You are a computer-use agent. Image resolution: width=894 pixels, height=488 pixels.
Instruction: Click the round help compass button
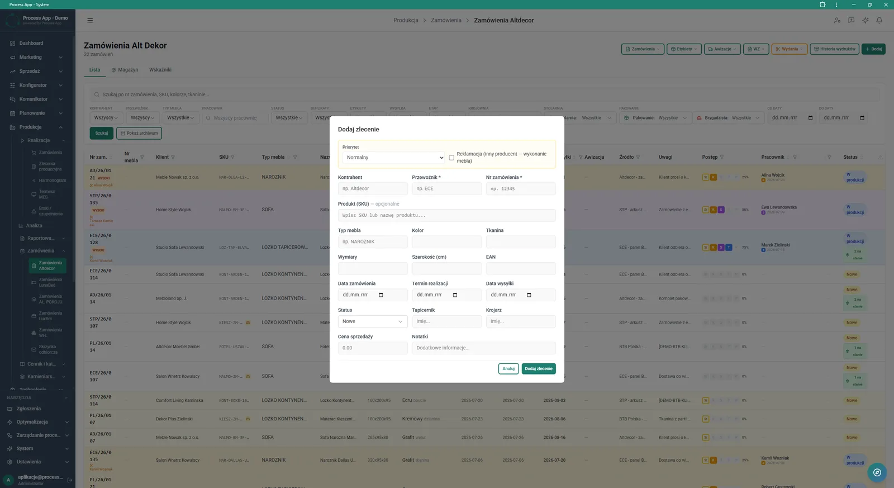click(877, 472)
